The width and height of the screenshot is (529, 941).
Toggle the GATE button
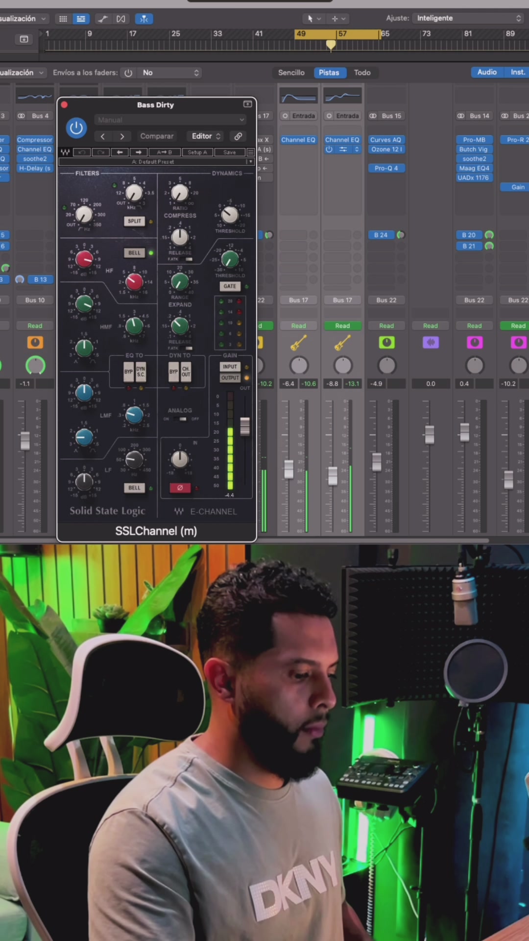tap(230, 286)
